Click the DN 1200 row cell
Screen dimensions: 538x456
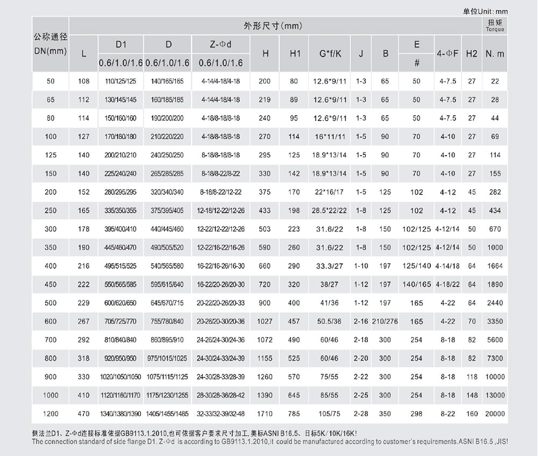click(x=50, y=415)
